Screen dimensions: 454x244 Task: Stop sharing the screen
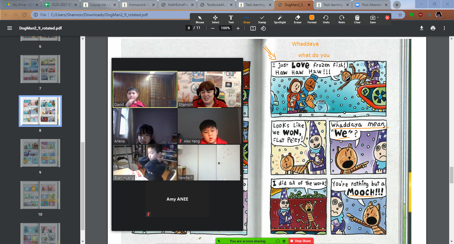(301, 241)
